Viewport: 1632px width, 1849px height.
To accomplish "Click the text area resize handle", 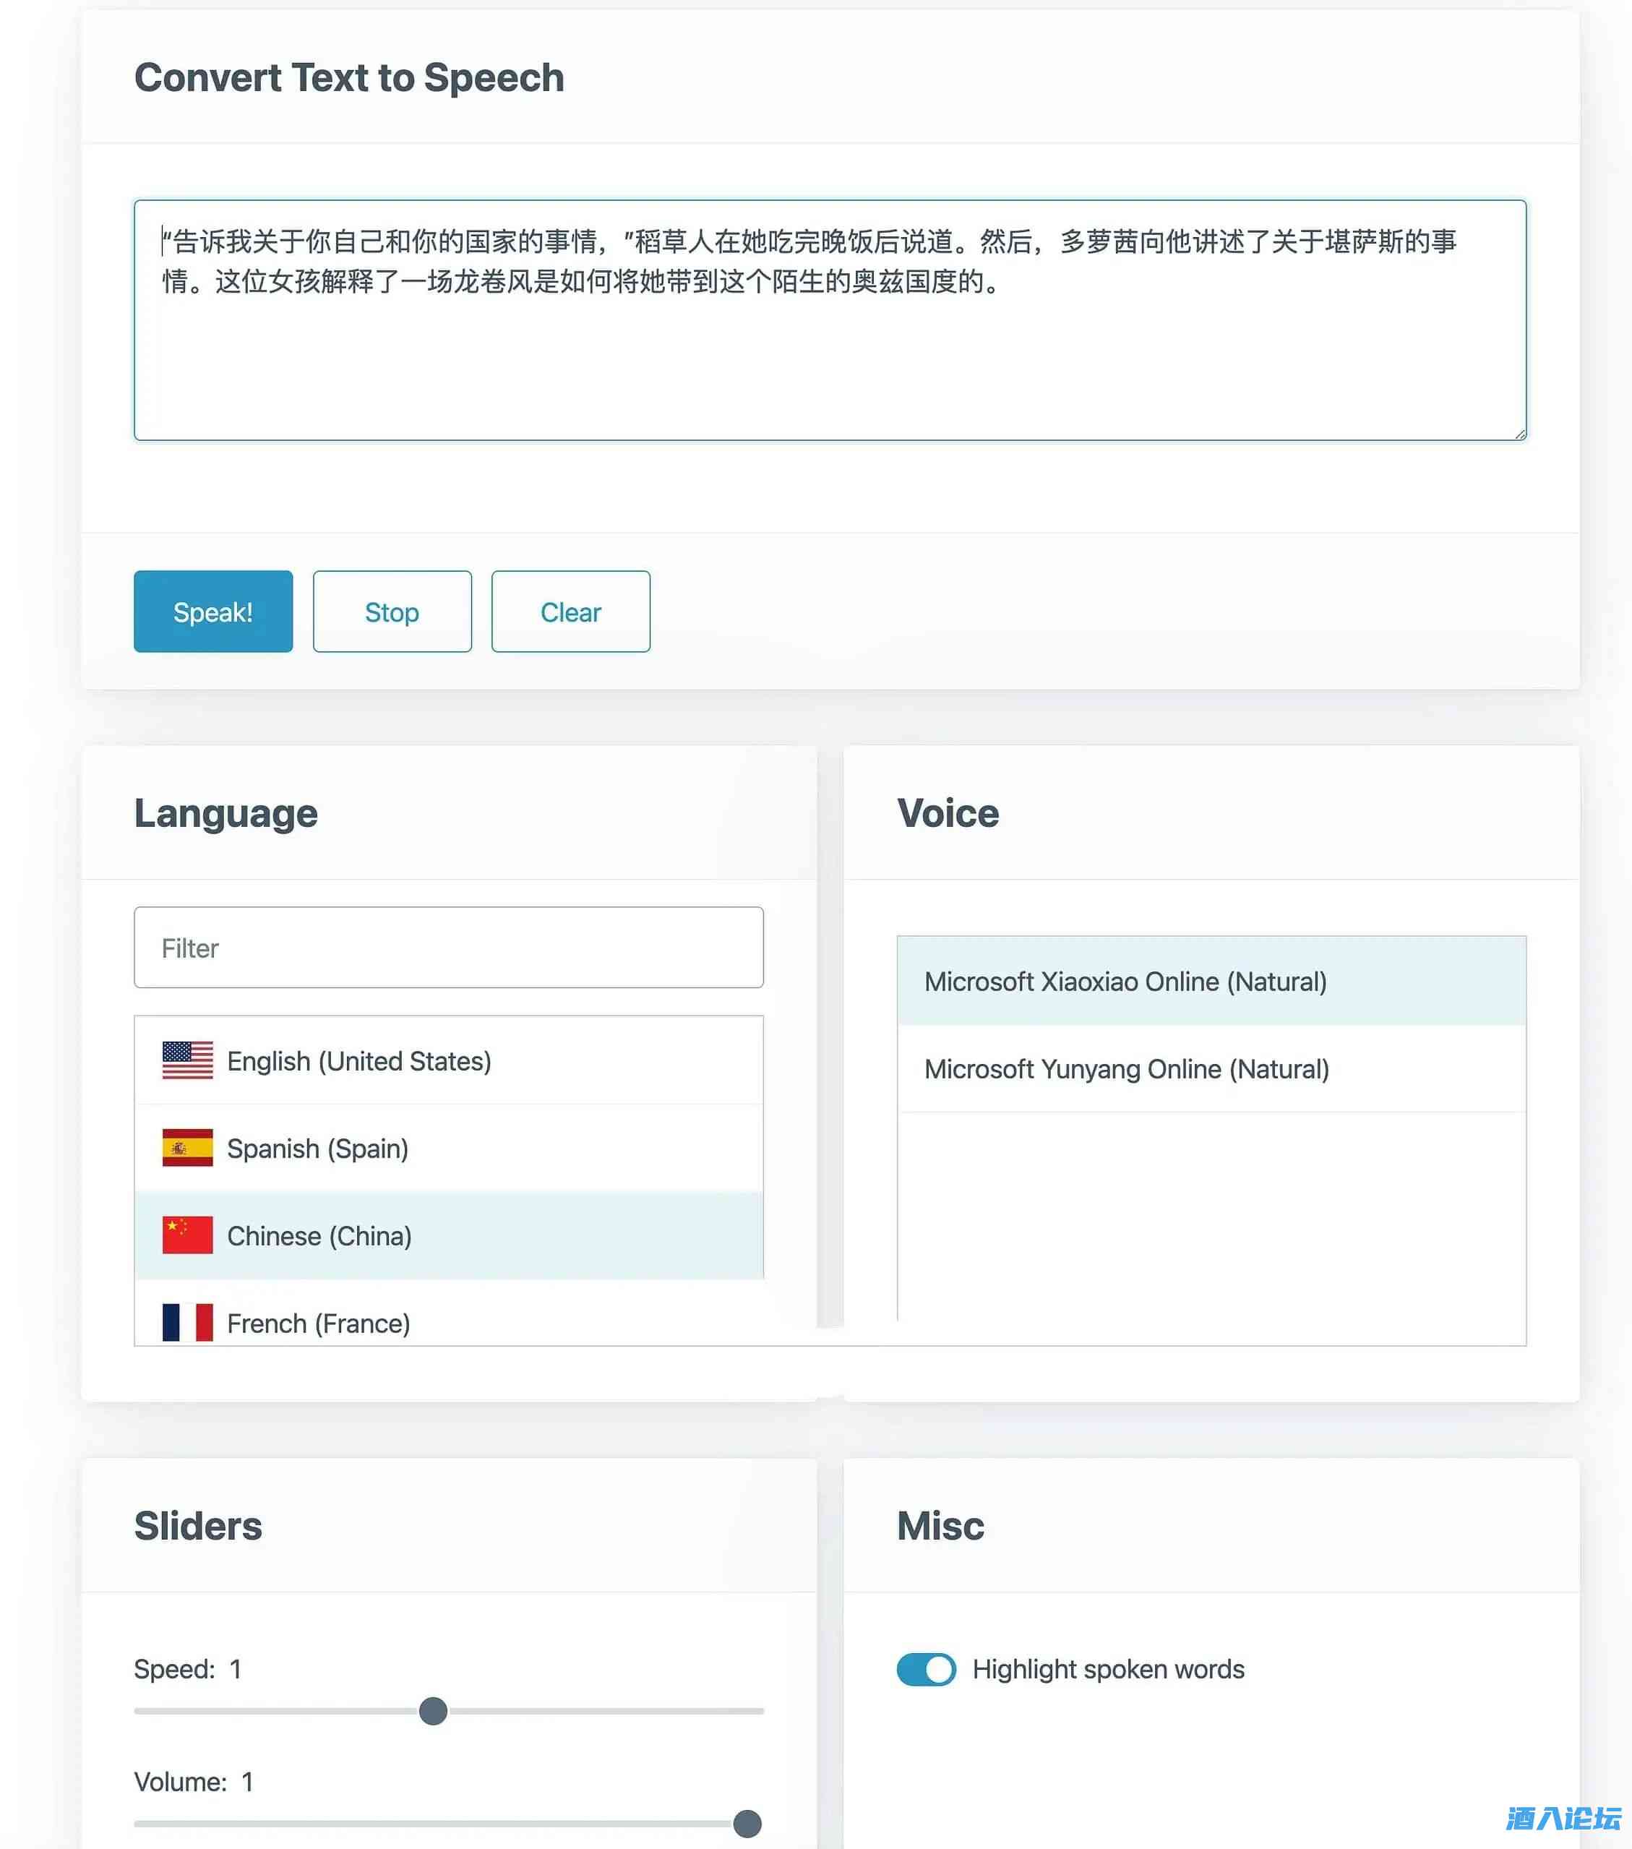I will 1520,434.
